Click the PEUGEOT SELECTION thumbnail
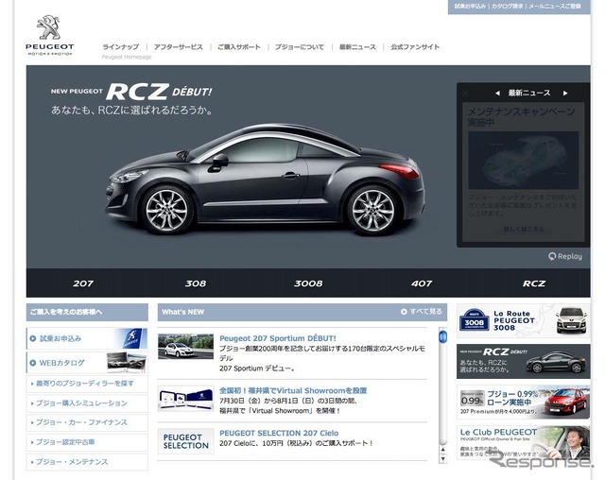 pyautogui.click(x=185, y=441)
